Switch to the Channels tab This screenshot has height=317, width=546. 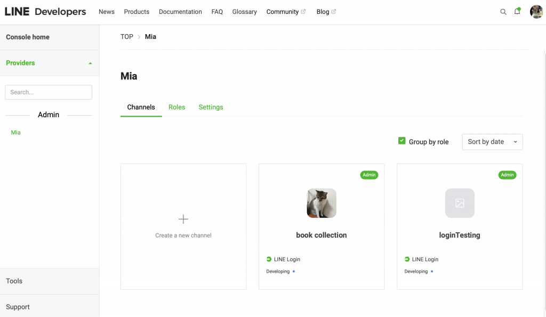tap(141, 107)
